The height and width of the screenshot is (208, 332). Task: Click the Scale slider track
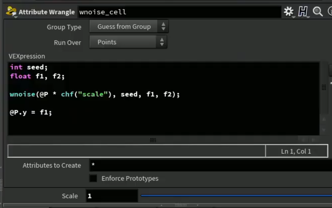point(236,195)
